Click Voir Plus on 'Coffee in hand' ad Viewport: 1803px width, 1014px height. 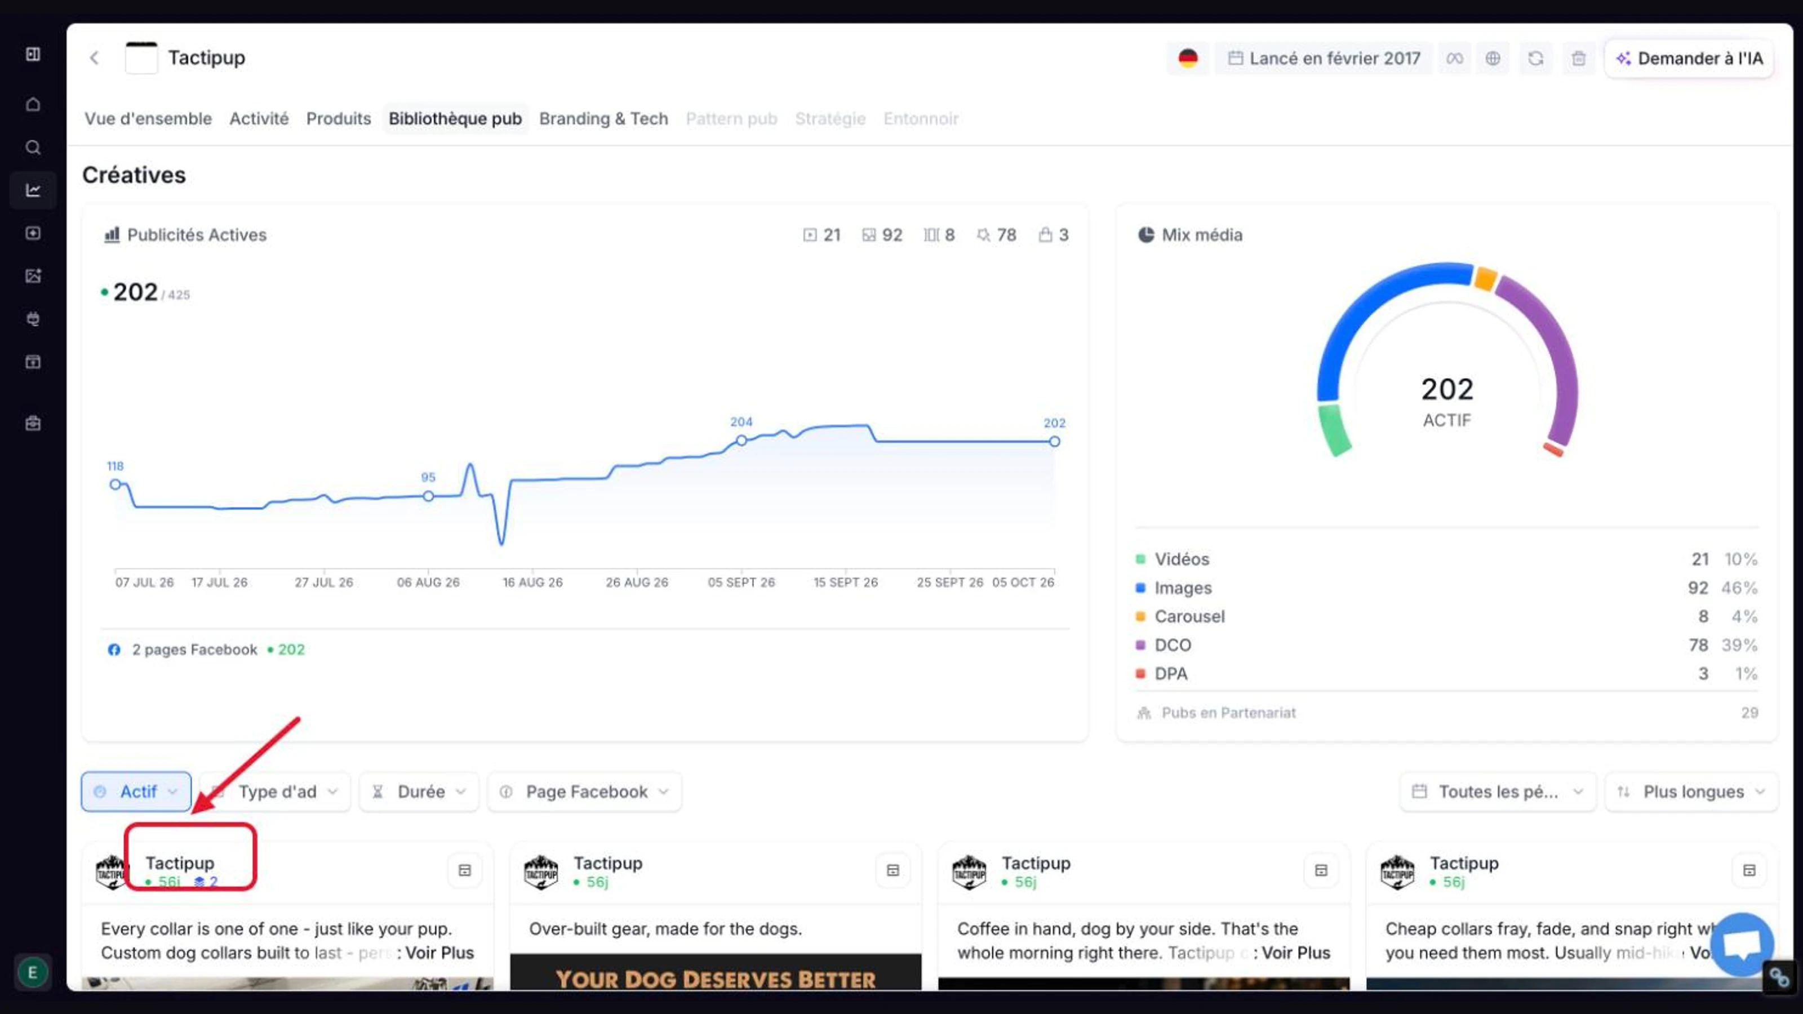pyautogui.click(x=1295, y=953)
